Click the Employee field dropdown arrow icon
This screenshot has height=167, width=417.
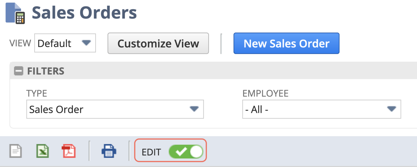pyautogui.click(x=391, y=109)
